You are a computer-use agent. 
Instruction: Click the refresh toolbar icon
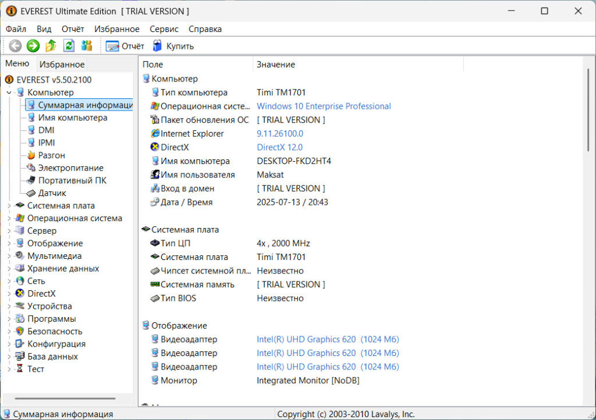(69, 46)
